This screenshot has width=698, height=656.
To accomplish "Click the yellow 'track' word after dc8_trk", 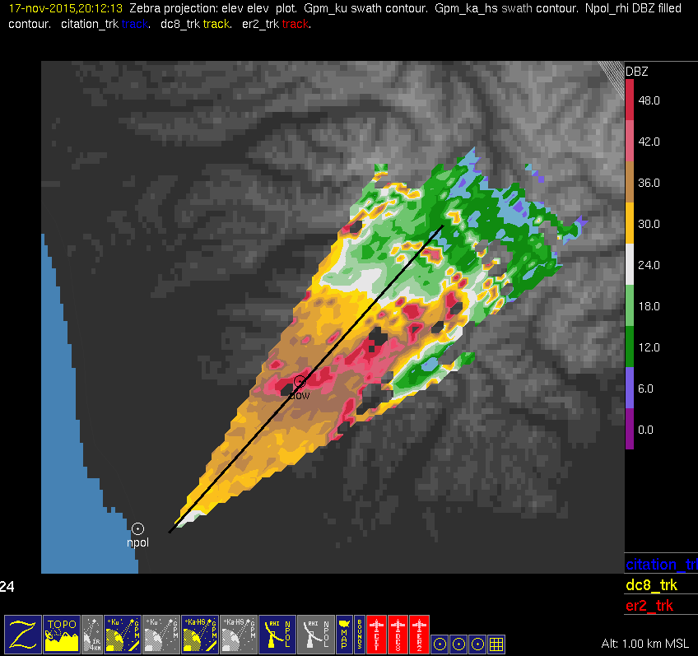I will point(216,24).
